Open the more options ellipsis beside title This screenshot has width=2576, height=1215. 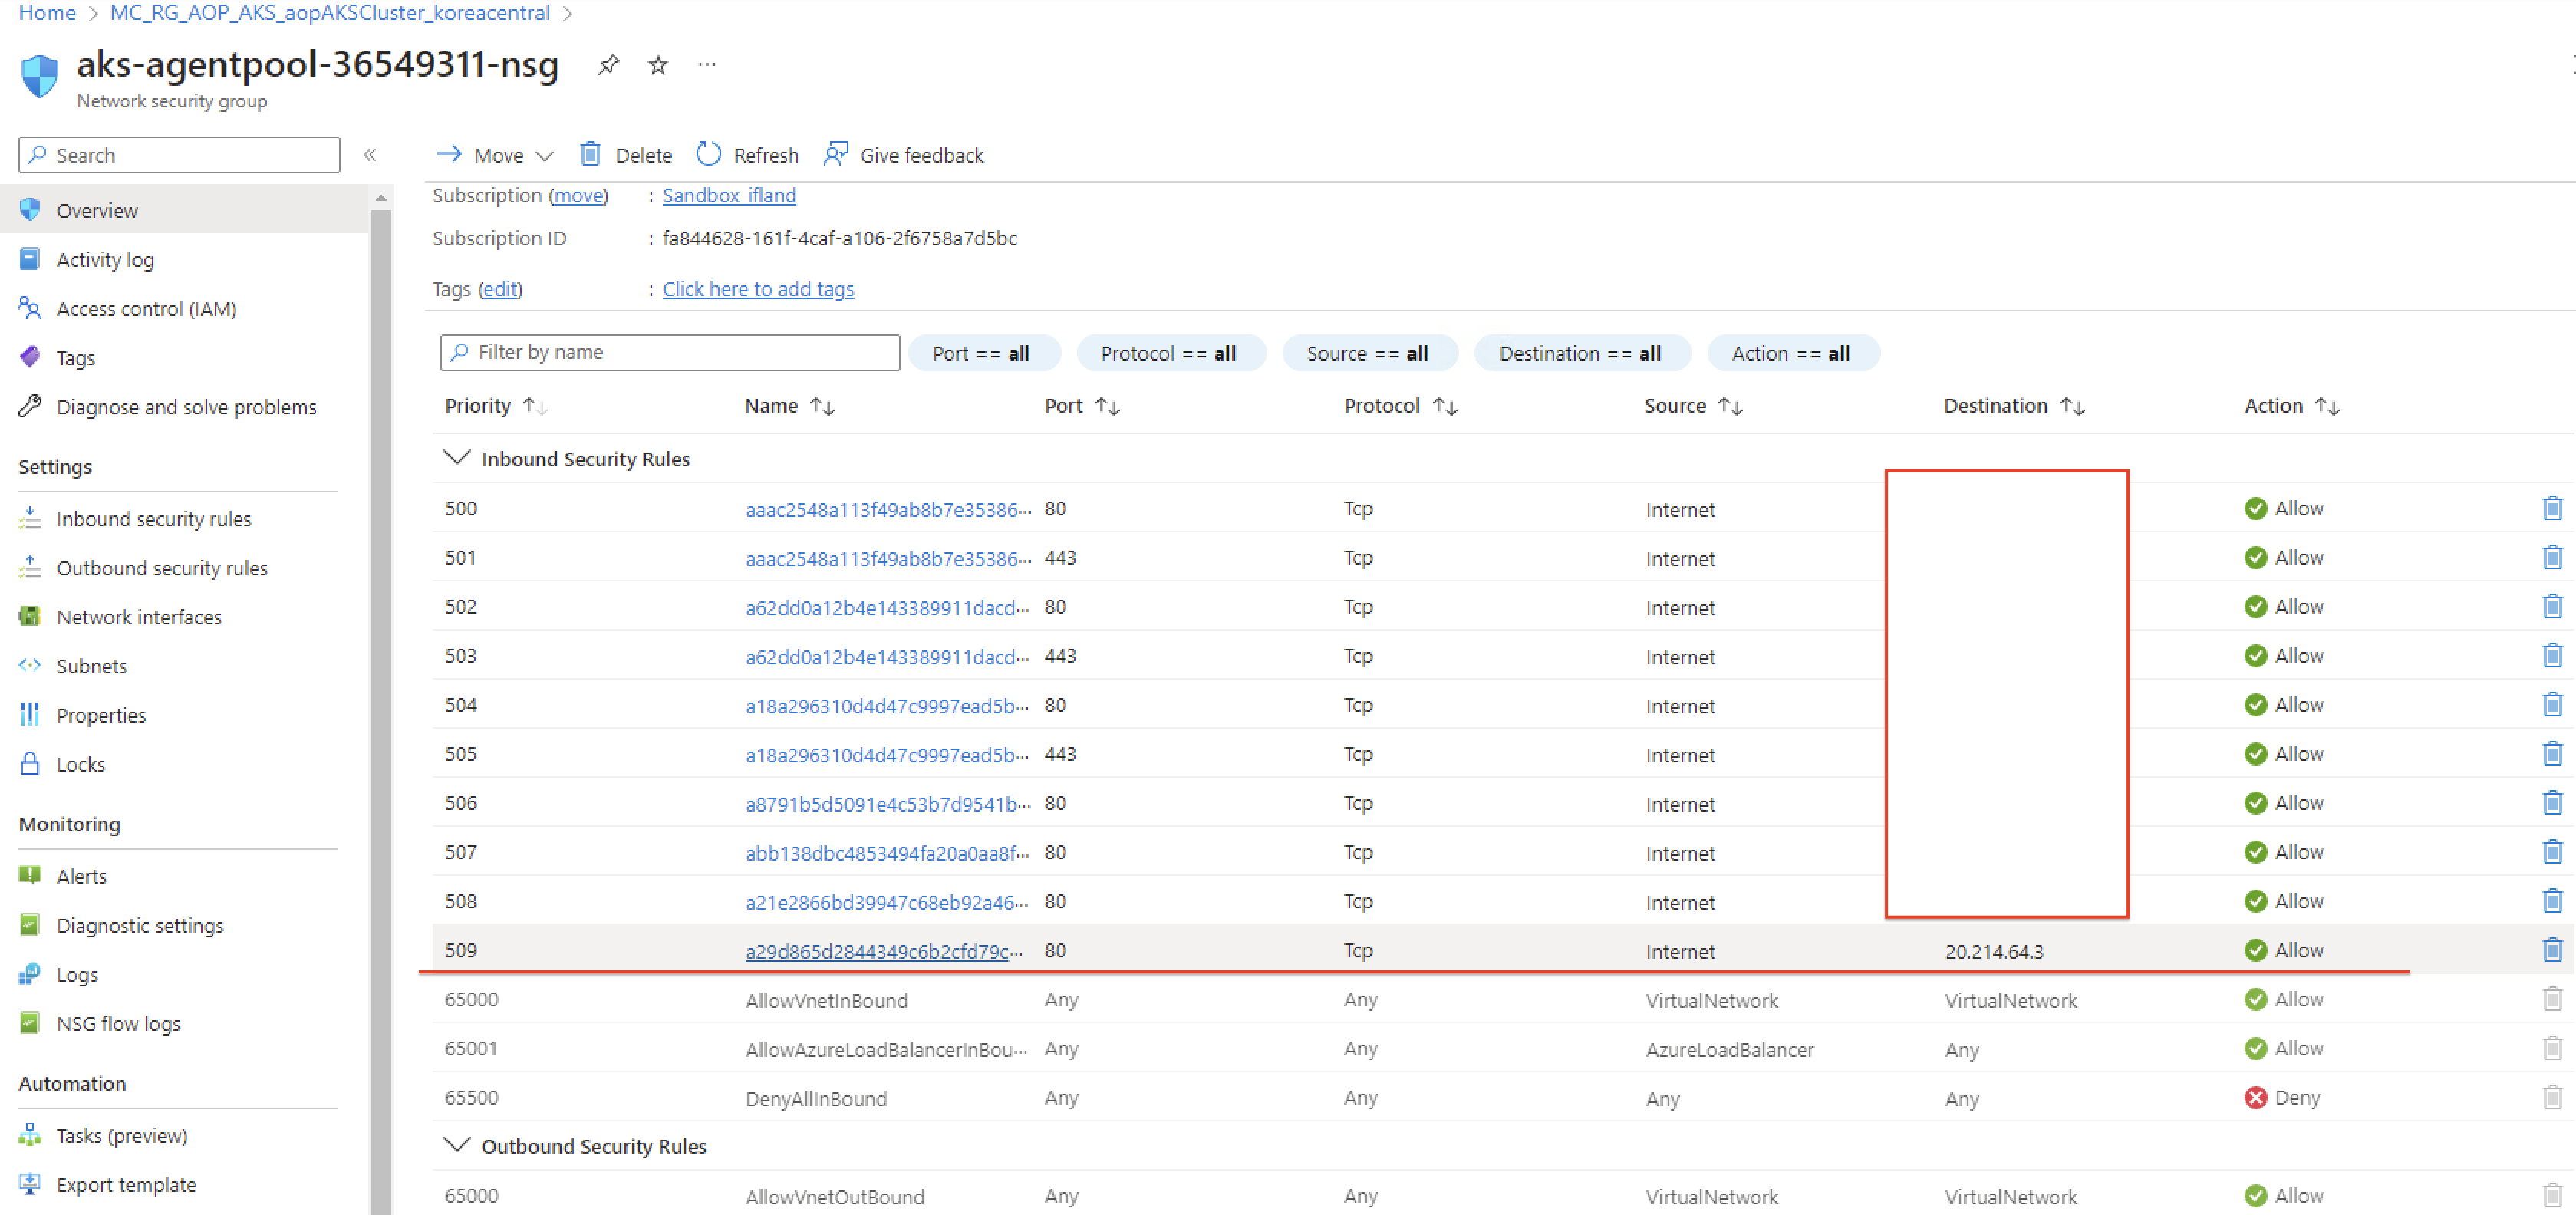(x=707, y=65)
